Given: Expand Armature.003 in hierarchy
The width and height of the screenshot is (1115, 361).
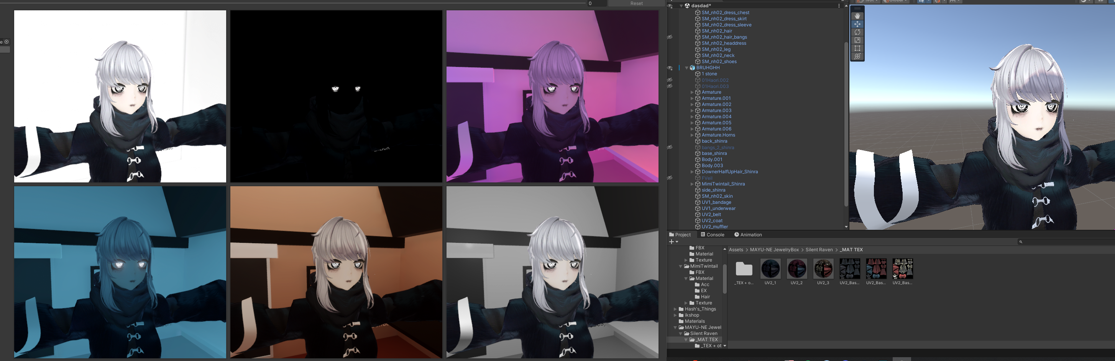Looking at the screenshot, I should (x=692, y=111).
